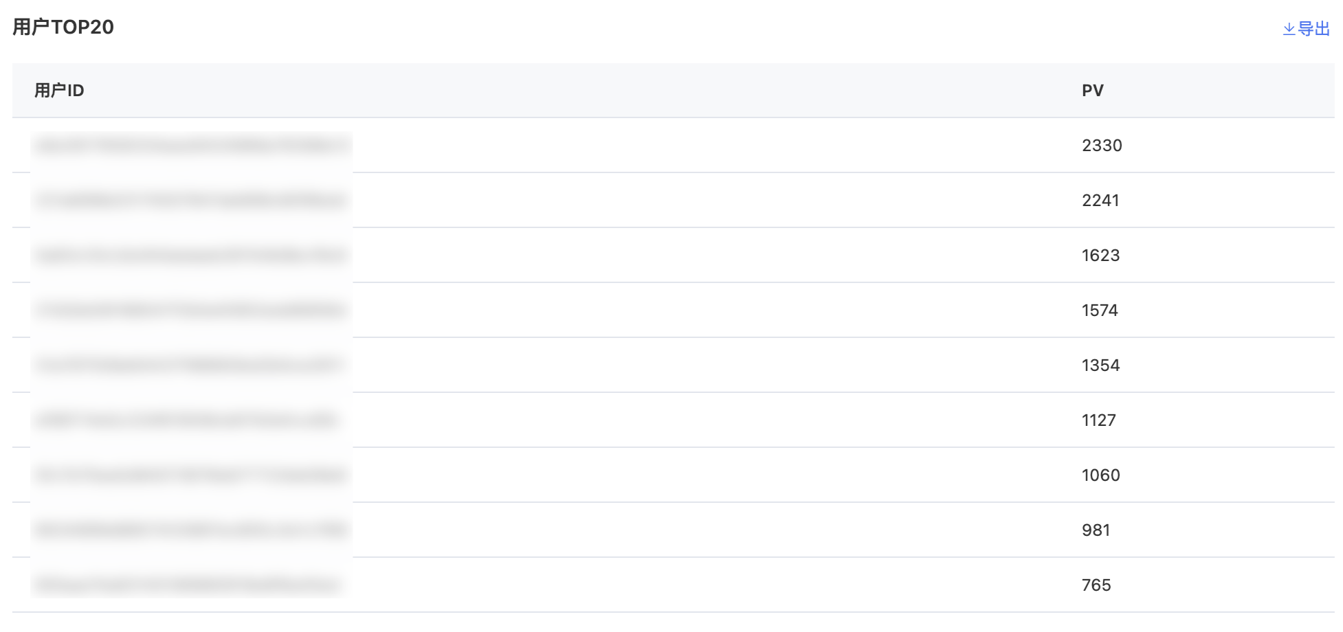Open the blurred user ID with PV 2330
The width and height of the screenshot is (1343, 632).
pos(192,146)
